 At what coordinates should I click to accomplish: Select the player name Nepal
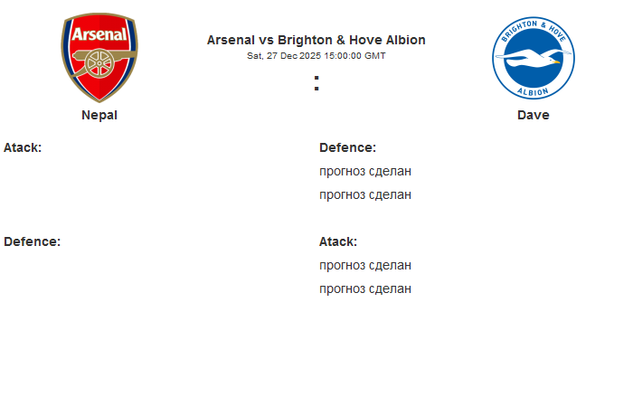[99, 115]
